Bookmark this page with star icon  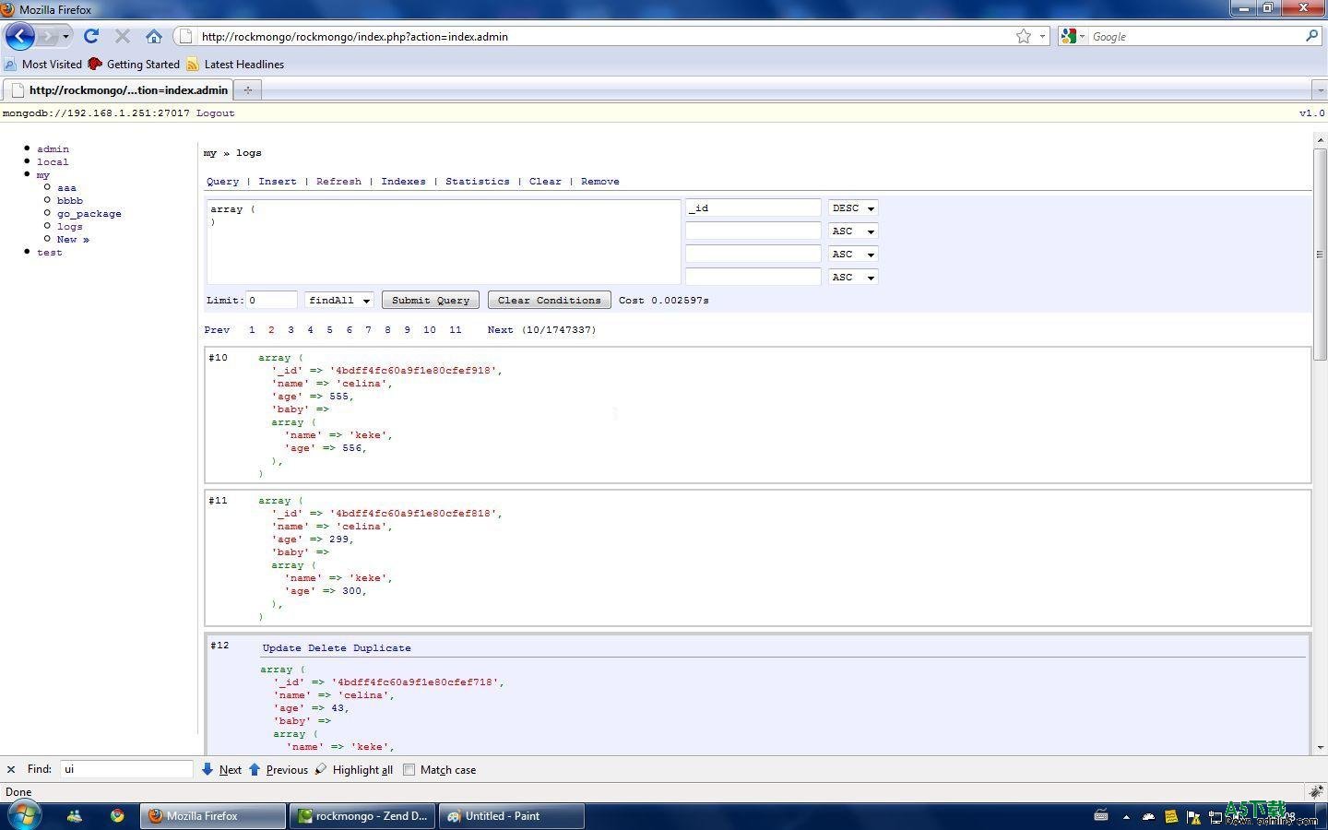(1024, 36)
